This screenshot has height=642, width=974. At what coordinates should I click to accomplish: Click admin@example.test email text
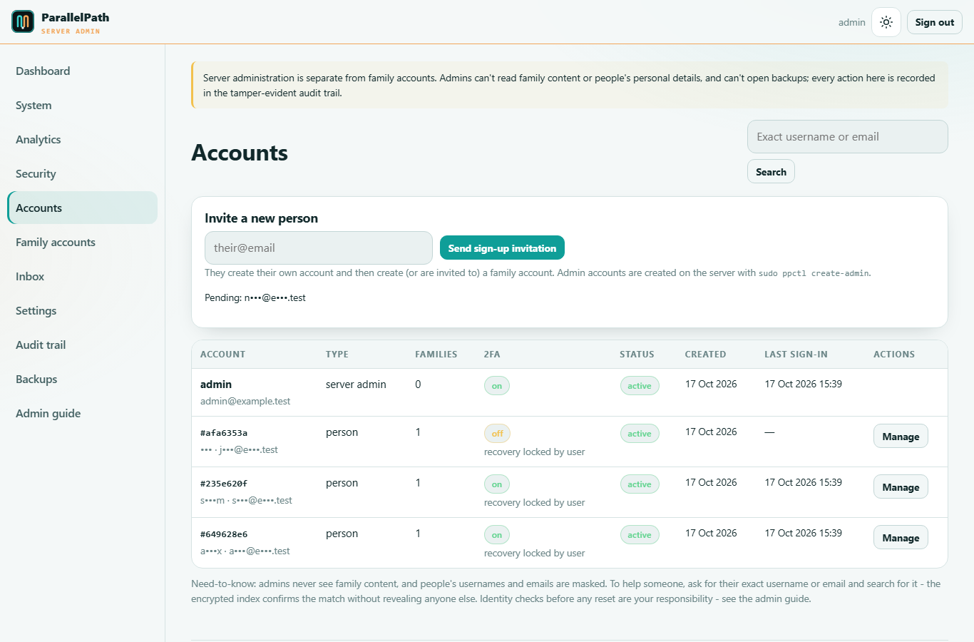(245, 402)
